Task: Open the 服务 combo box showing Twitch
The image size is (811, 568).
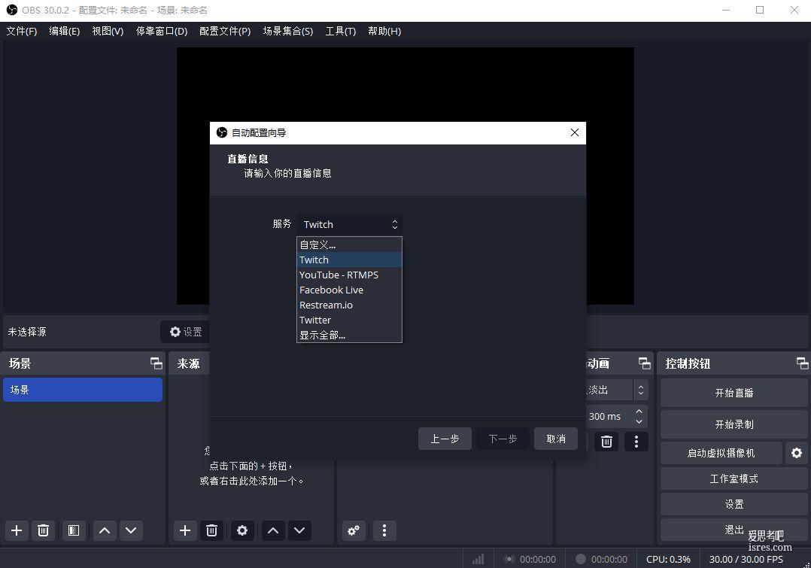Action: point(349,224)
